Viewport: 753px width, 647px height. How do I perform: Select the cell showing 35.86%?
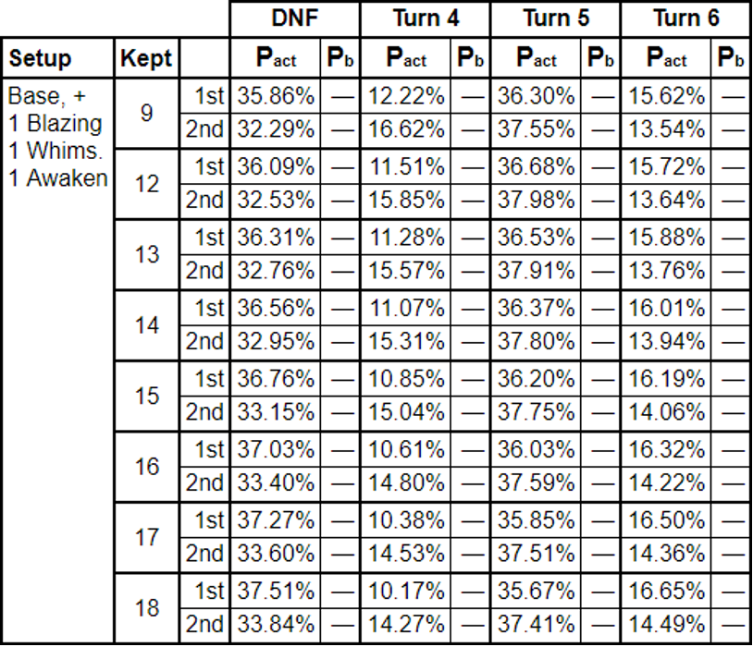click(x=275, y=96)
